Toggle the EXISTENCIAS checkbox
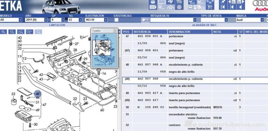The image size is (268, 131). tap(116, 20)
